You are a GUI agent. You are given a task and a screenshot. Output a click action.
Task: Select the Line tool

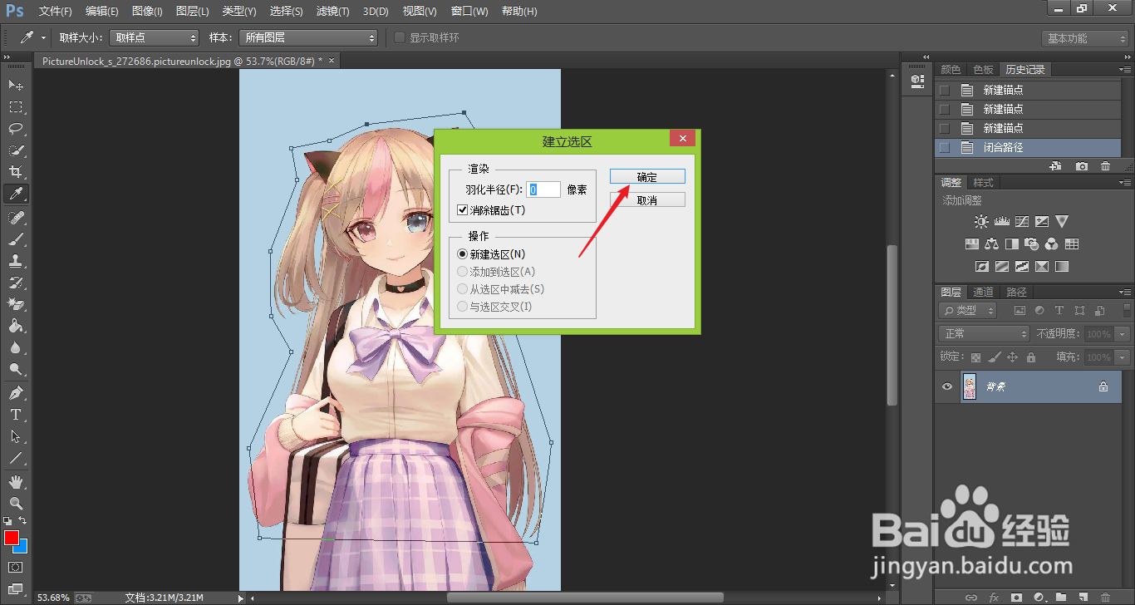tap(16, 458)
